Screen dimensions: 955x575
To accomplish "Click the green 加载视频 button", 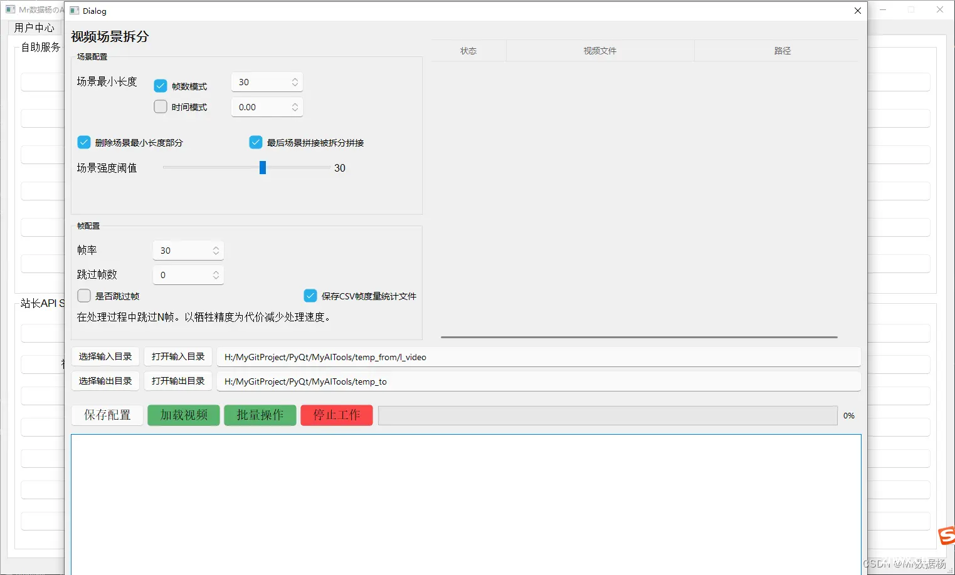I will pos(184,415).
